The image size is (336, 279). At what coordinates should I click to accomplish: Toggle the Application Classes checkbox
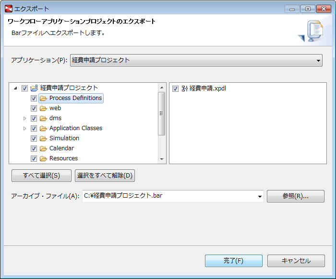coord(34,128)
